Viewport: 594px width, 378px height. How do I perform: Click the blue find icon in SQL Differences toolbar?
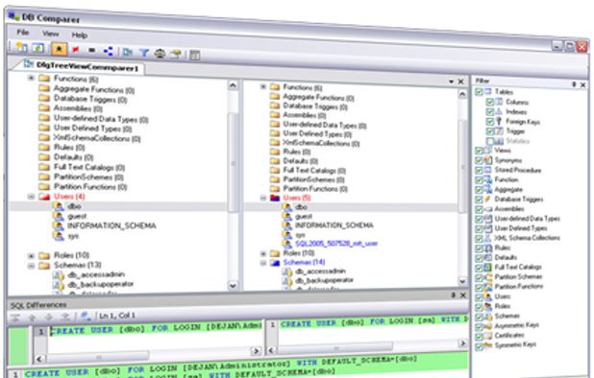tap(86, 316)
